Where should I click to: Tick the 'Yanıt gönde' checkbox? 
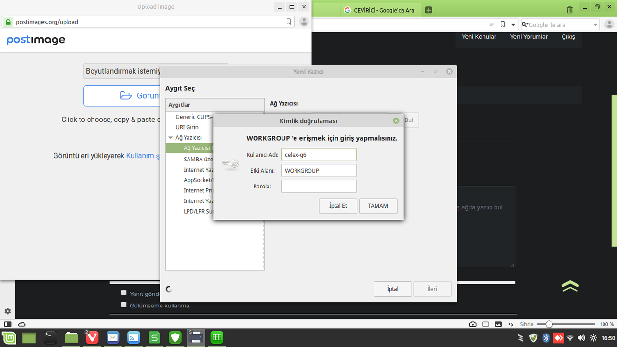coord(124,293)
